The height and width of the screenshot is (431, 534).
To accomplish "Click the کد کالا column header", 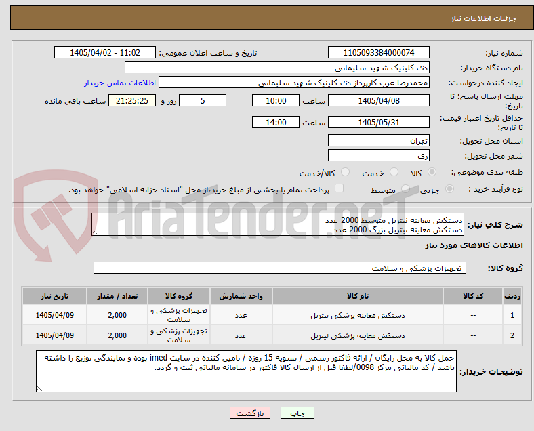I will point(473,296).
